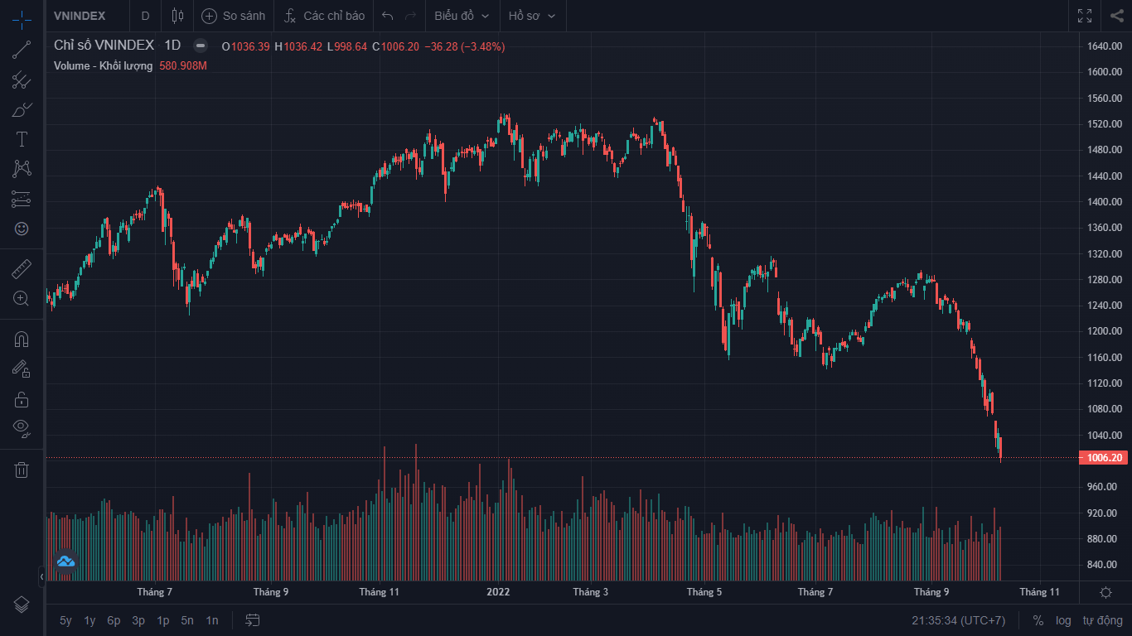The width and height of the screenshot is (1132, 636).
Task: Open the Biểu đồ dropdown
Action: click(462, 16)
